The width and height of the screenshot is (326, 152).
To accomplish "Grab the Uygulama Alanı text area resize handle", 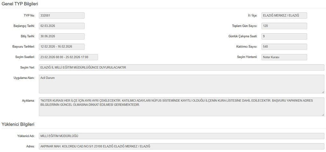I will tap(323, 92).
